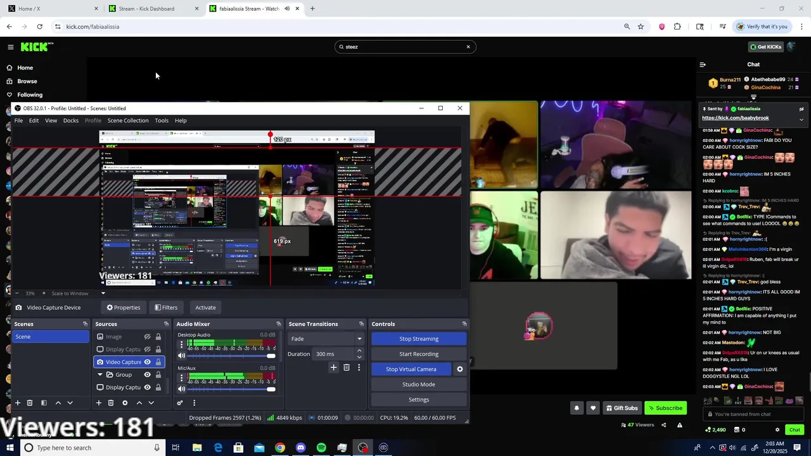811x456 pixels.
Task: Zoom out the OBS preview with minus
Action: (17, 293)
